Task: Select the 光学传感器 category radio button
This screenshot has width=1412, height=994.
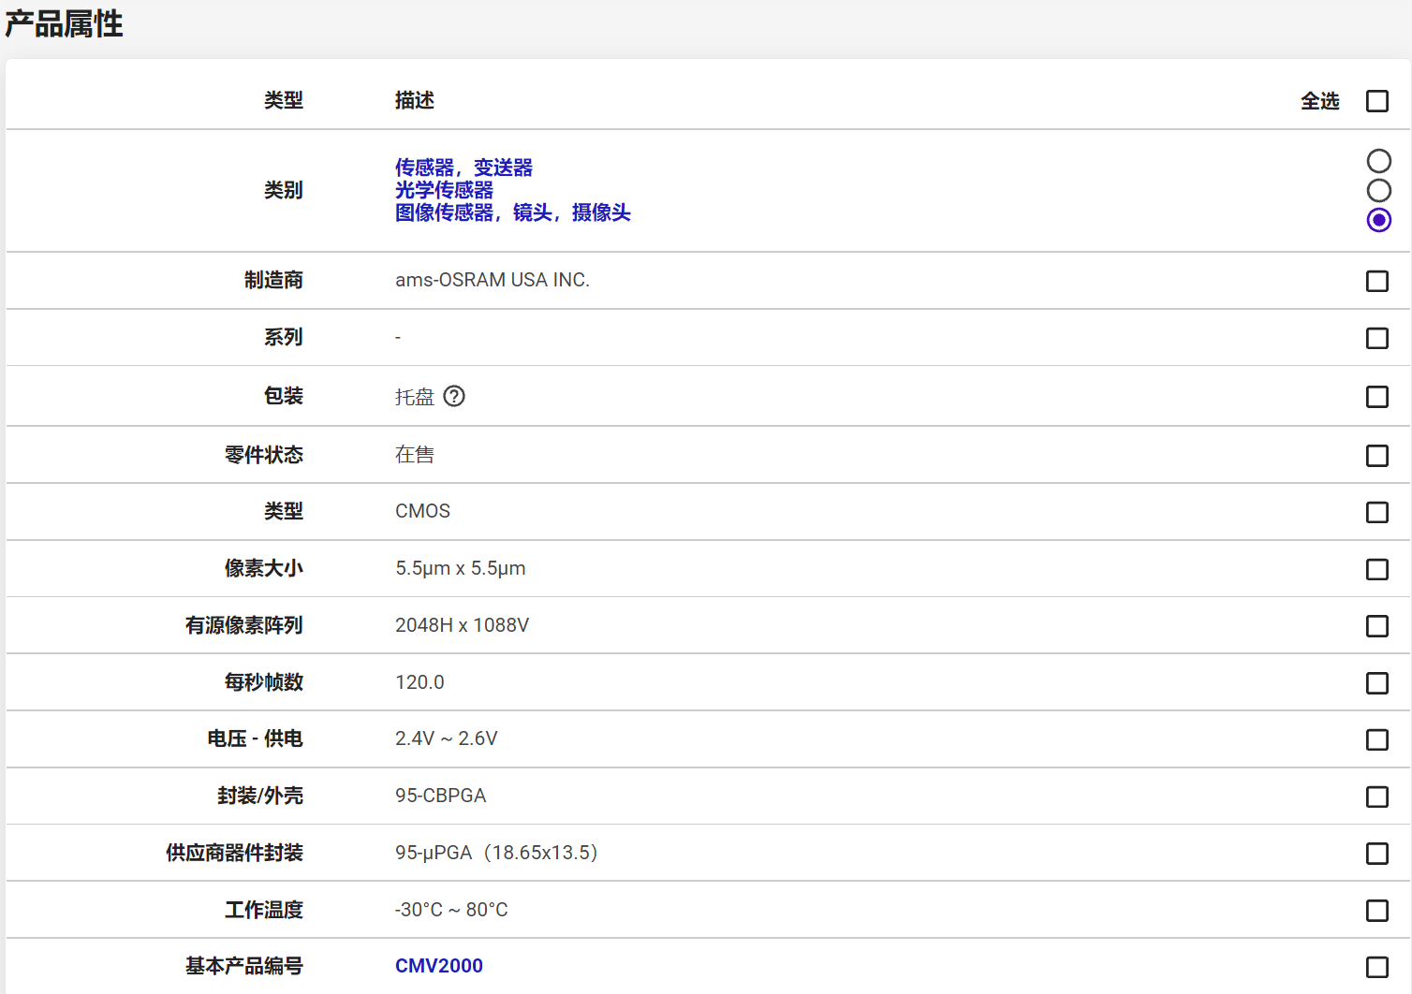Action: 1378,191
